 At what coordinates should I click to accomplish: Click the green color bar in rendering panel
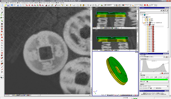154,80
